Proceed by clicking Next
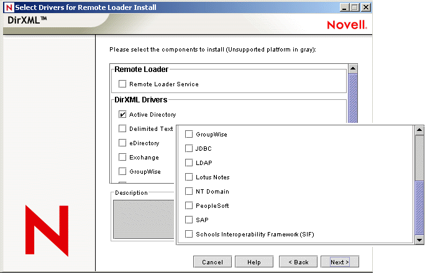The width and height of the screenshot is (425, 273). click(340, 262)
